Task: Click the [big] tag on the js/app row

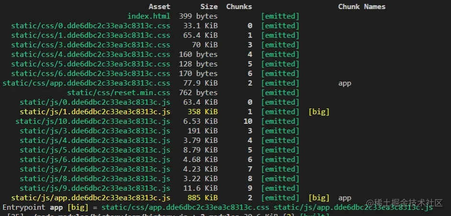Action: [x=319, y=198]
